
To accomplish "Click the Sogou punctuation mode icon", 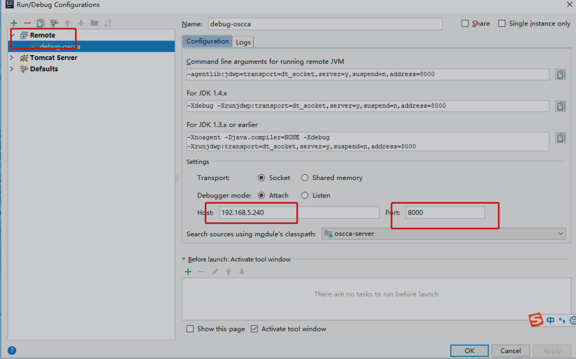I will click(562, 320).
